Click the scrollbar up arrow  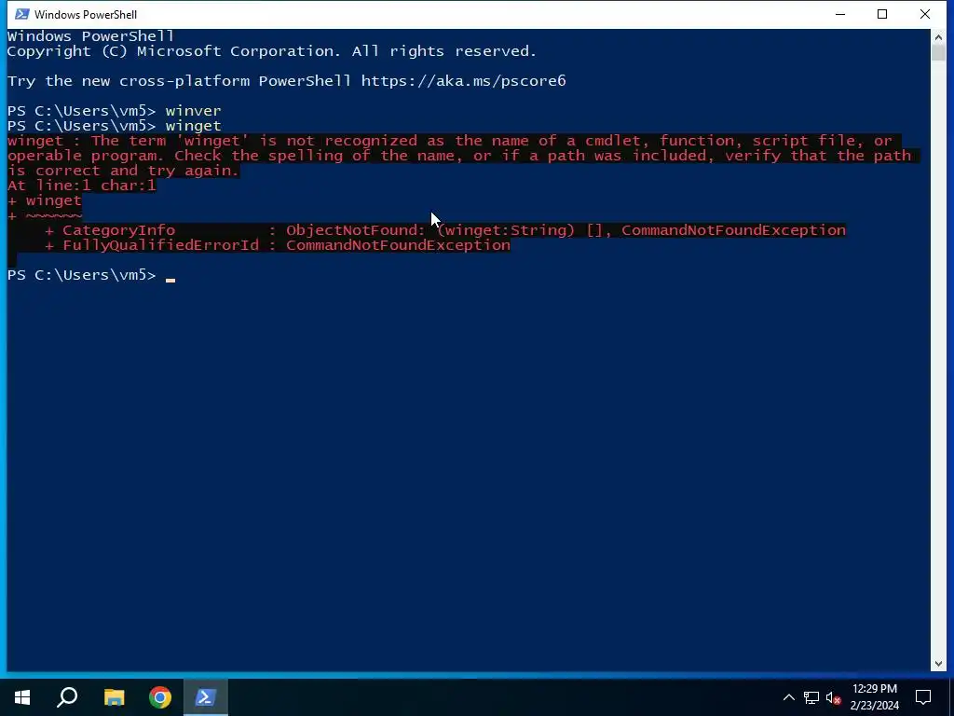[938, 36]
